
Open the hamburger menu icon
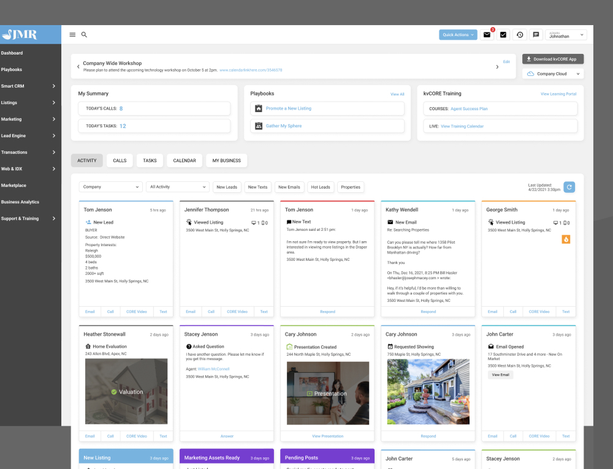pos(72,35)
